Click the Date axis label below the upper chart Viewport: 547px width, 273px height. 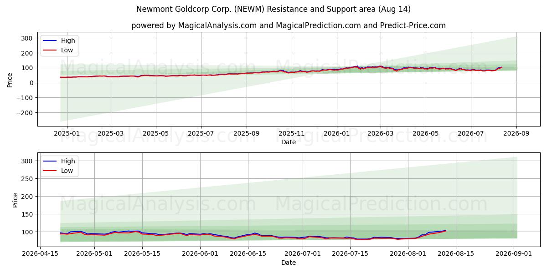coord(289,142)
